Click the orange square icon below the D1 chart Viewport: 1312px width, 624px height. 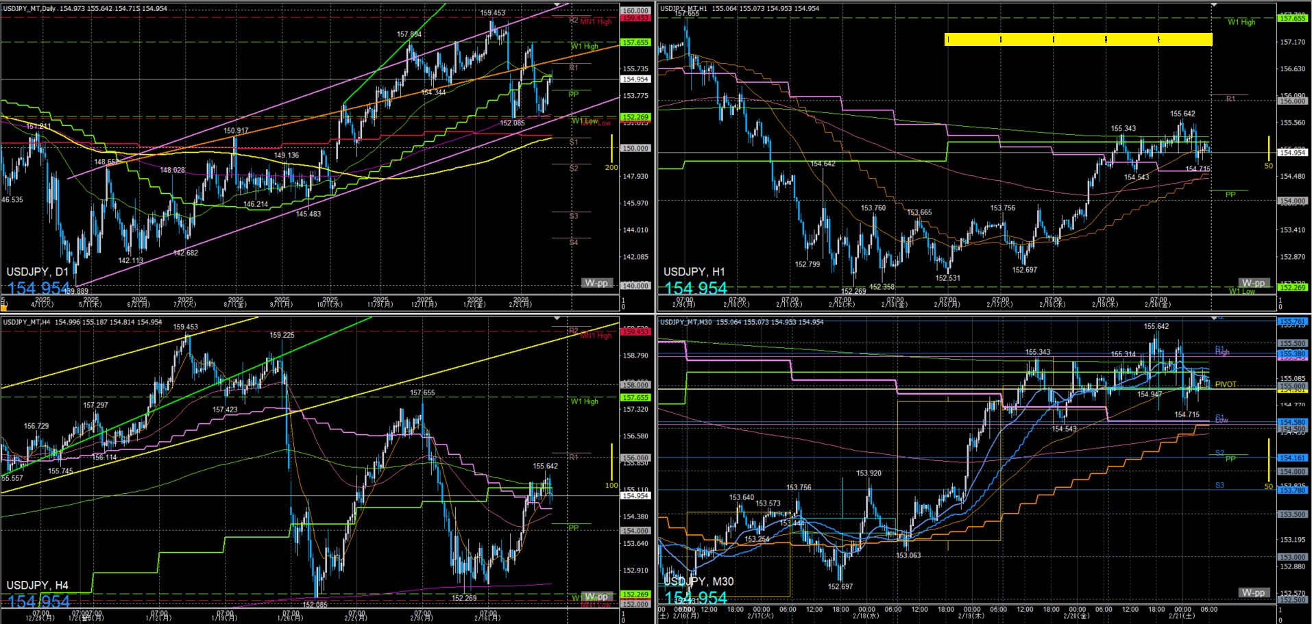(x=3, y=308)
